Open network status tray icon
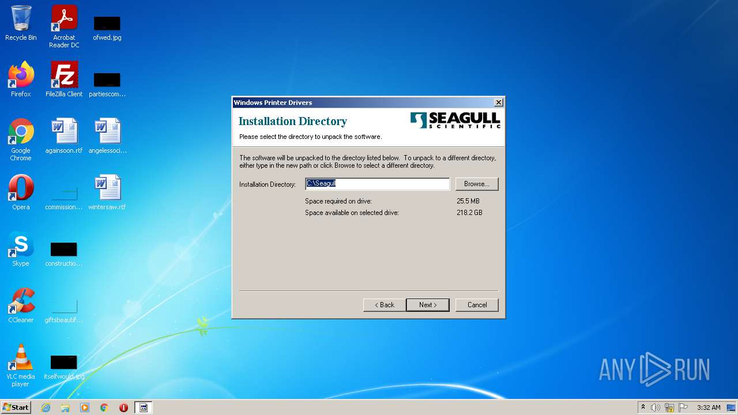Screen dimensions: 738x415 point(669,408)
